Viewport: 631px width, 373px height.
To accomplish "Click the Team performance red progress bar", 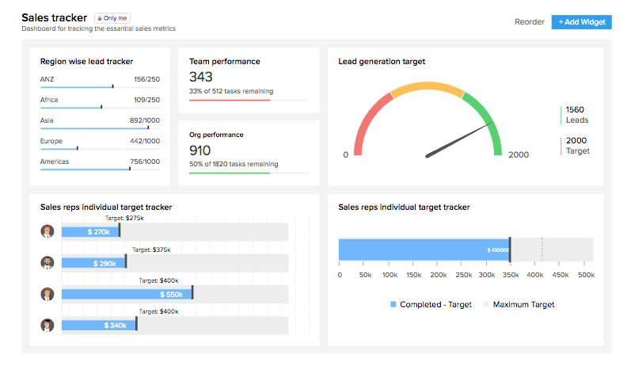I will [x=230, y=101].
